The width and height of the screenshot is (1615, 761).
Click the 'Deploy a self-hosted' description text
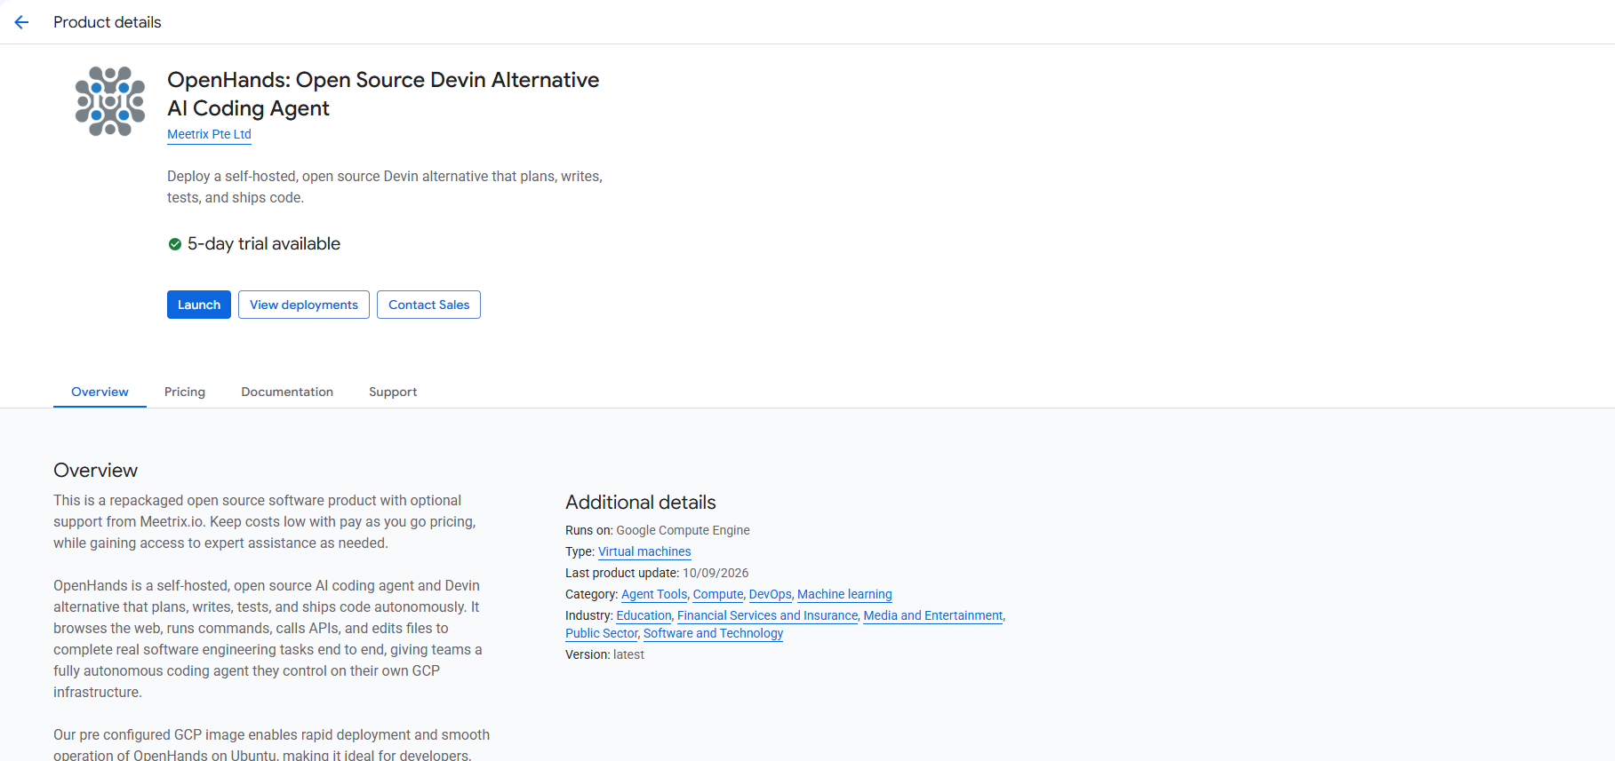pyautogui.click(x=385, y=186)
